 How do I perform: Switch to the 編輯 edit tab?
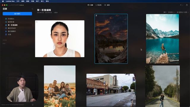click(x=107, y=5)
